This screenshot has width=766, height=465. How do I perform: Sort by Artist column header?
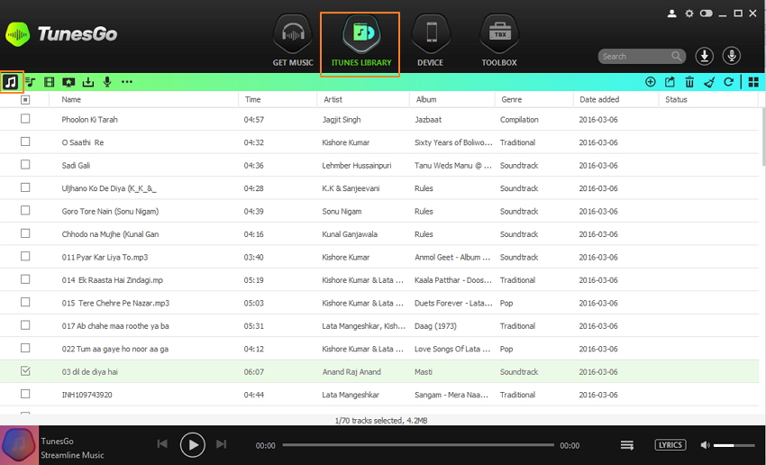pyautogui.click(x=333, y=100)
